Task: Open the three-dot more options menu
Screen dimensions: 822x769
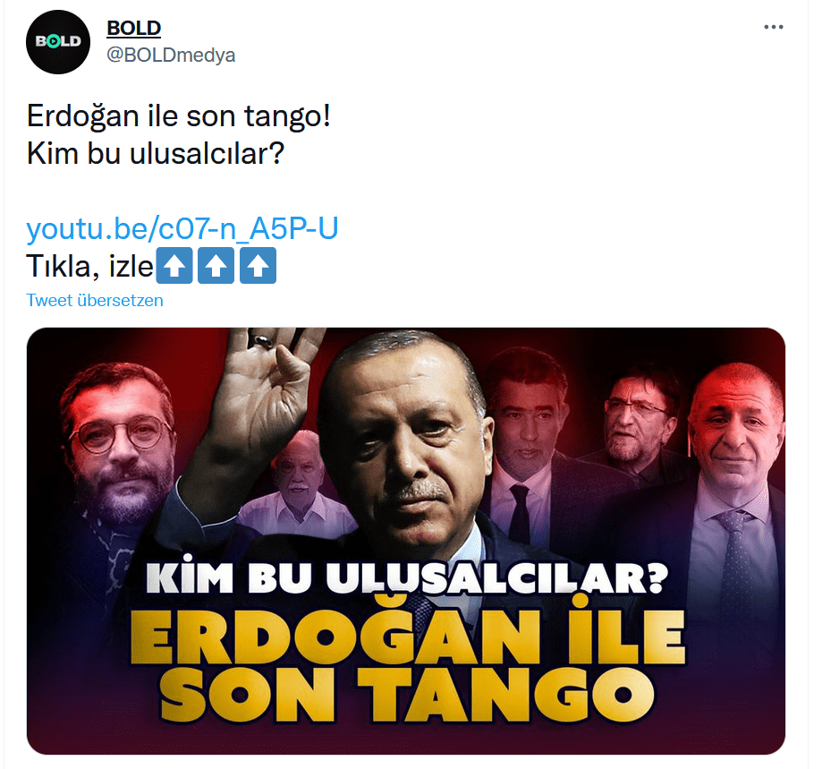Action: [x=773, y=27]
